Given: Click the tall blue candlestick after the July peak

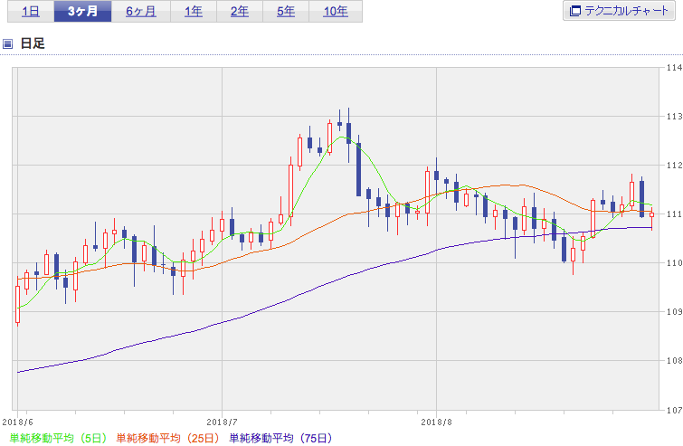Looking at the screenshot, I should tap(358, 169).
